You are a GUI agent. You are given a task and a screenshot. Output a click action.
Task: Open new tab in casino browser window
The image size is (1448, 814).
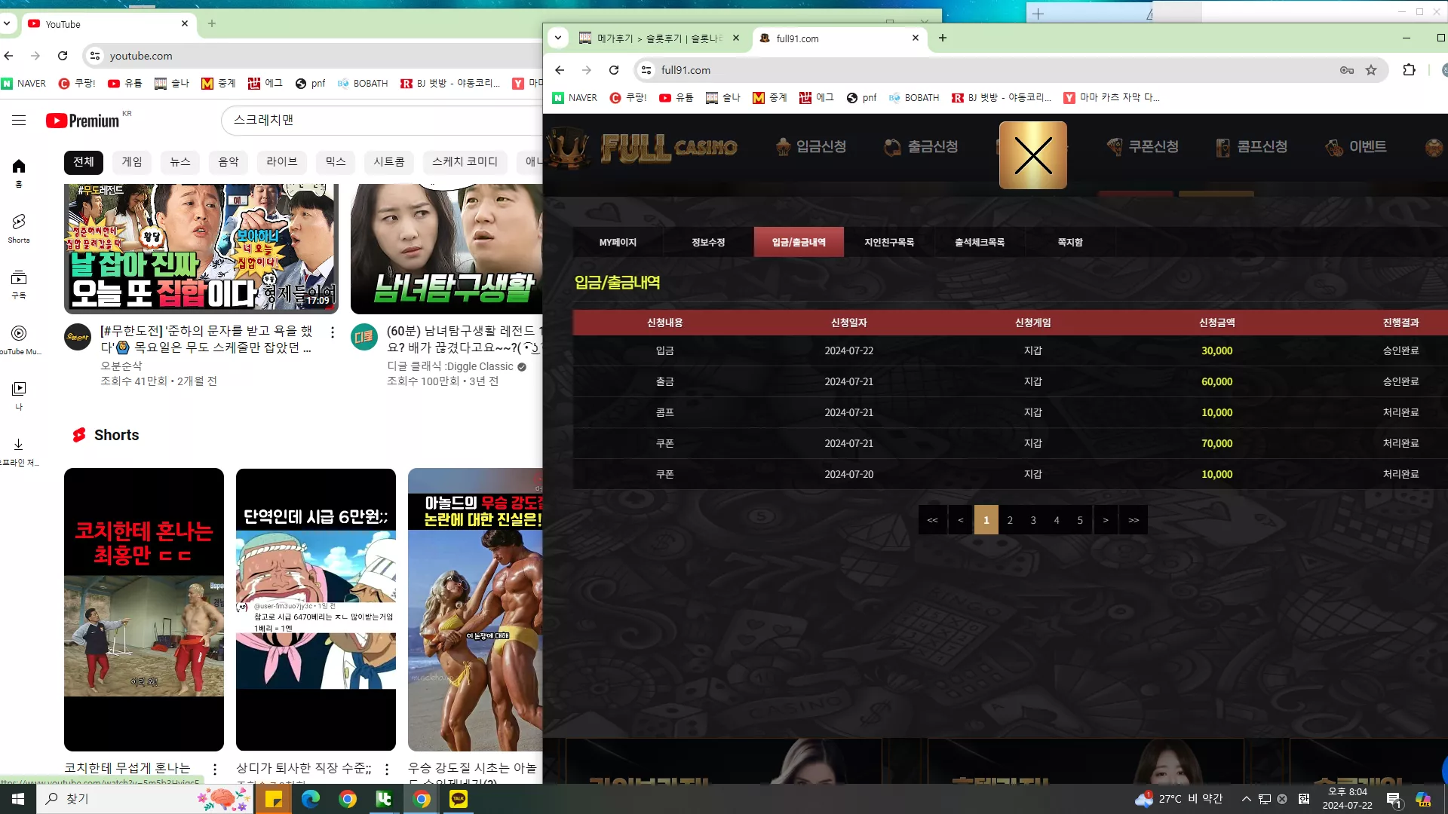[x=943, y=38]
